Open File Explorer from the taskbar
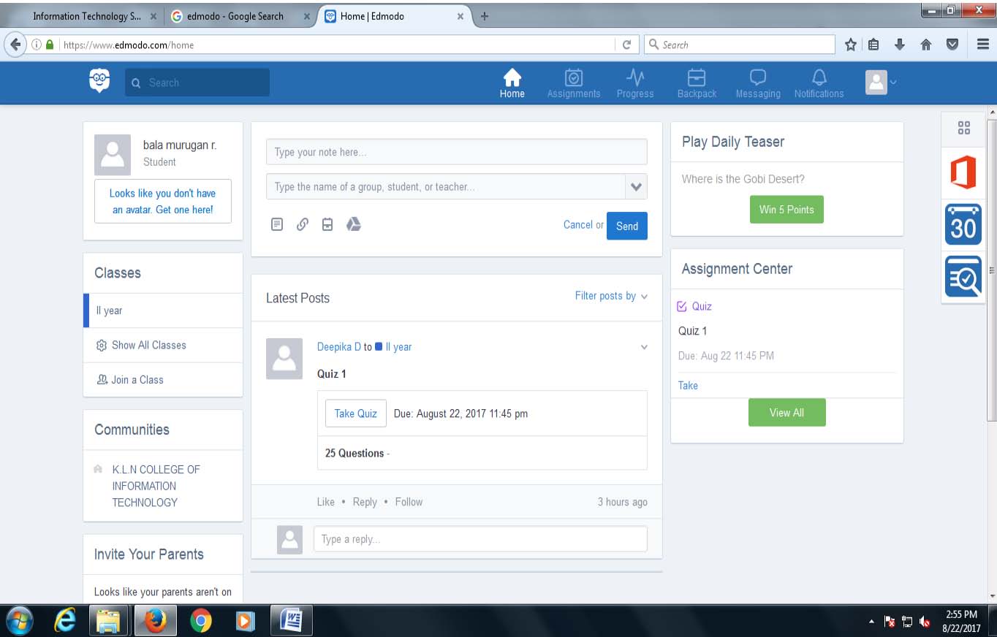997x637 pixels. (x=109, y=620)
